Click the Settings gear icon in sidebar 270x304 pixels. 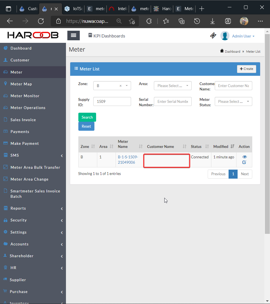5,232
